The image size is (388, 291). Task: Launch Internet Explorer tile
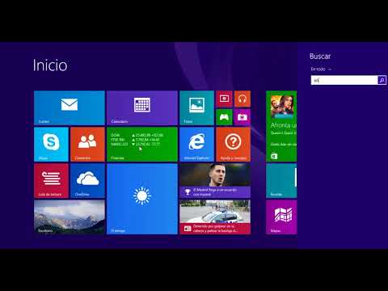(196, 145)
